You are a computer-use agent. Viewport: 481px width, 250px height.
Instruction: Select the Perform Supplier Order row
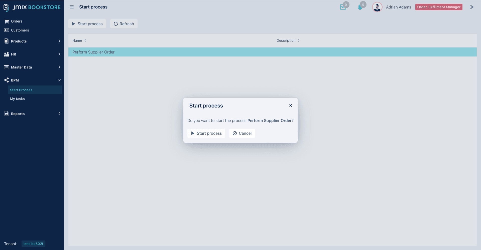pos(93,52)
